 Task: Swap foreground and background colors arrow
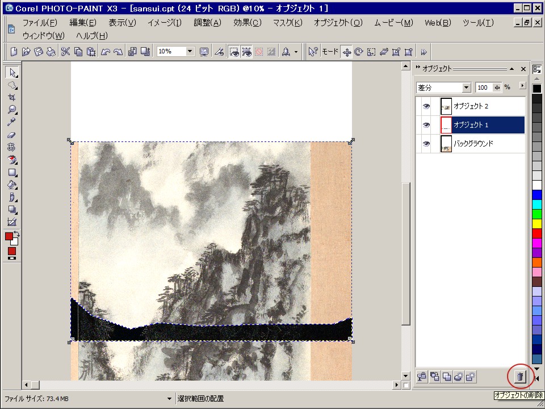coord(16,233)
